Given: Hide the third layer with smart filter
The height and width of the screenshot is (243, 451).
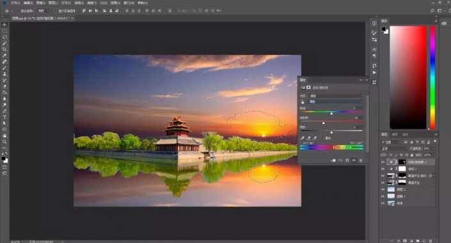Looking at the screenshot, I should 383,176.
